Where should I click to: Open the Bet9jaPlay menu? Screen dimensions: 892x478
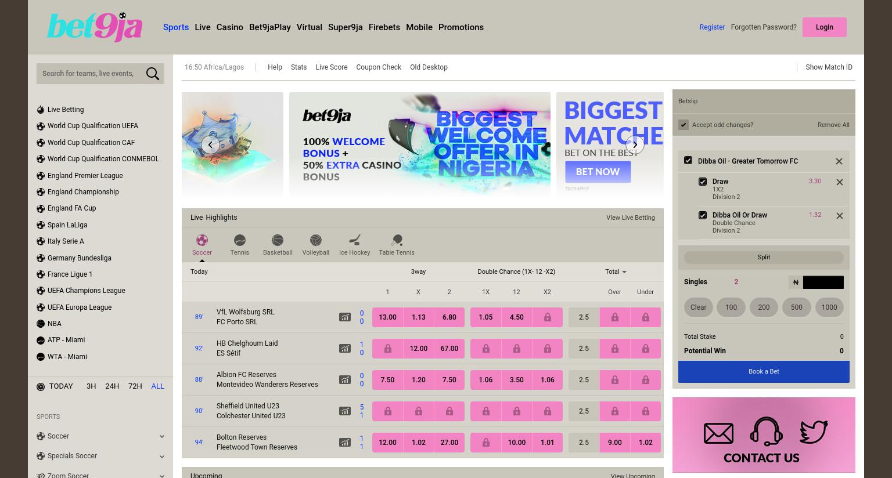270,27
